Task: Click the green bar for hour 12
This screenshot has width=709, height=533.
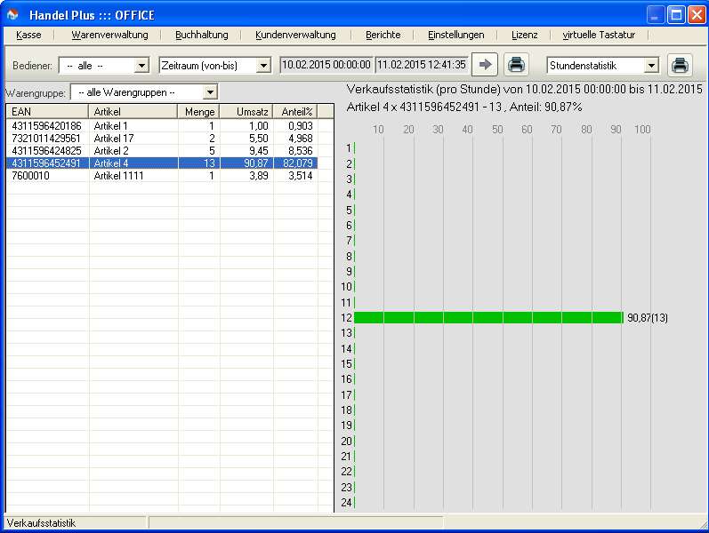Action: click(x=488, y=317)
